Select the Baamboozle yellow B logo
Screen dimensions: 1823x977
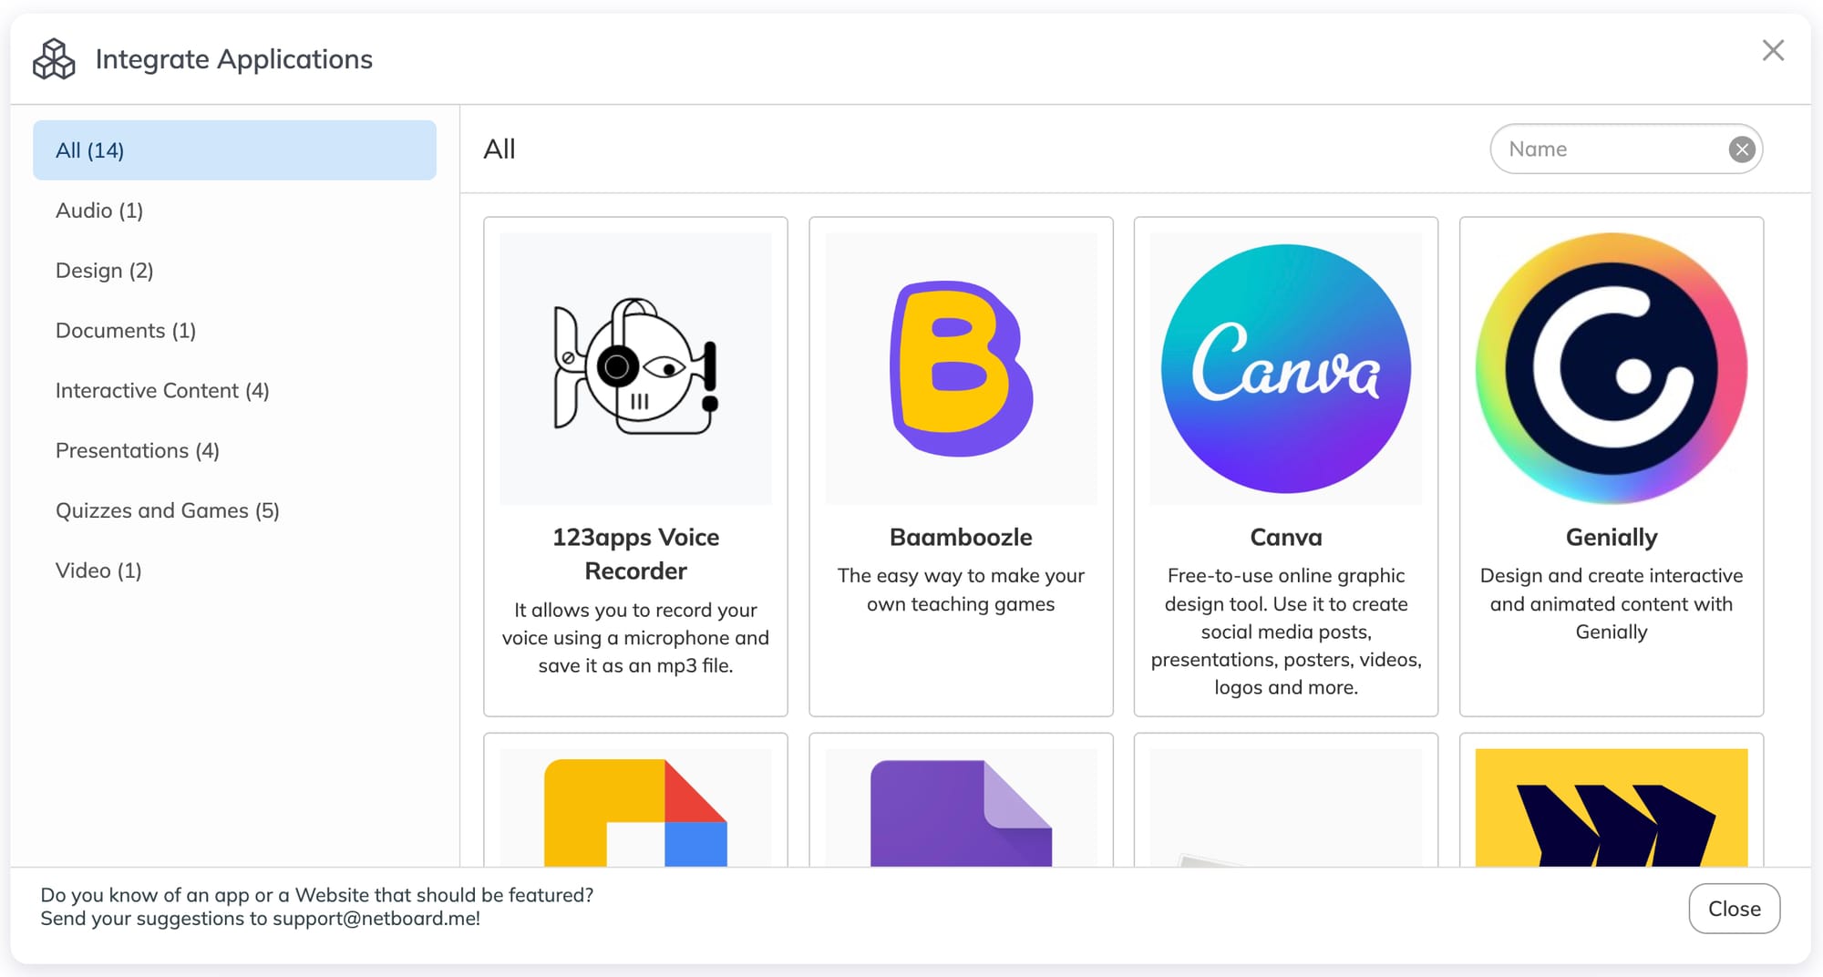click(x=961, y=368)
